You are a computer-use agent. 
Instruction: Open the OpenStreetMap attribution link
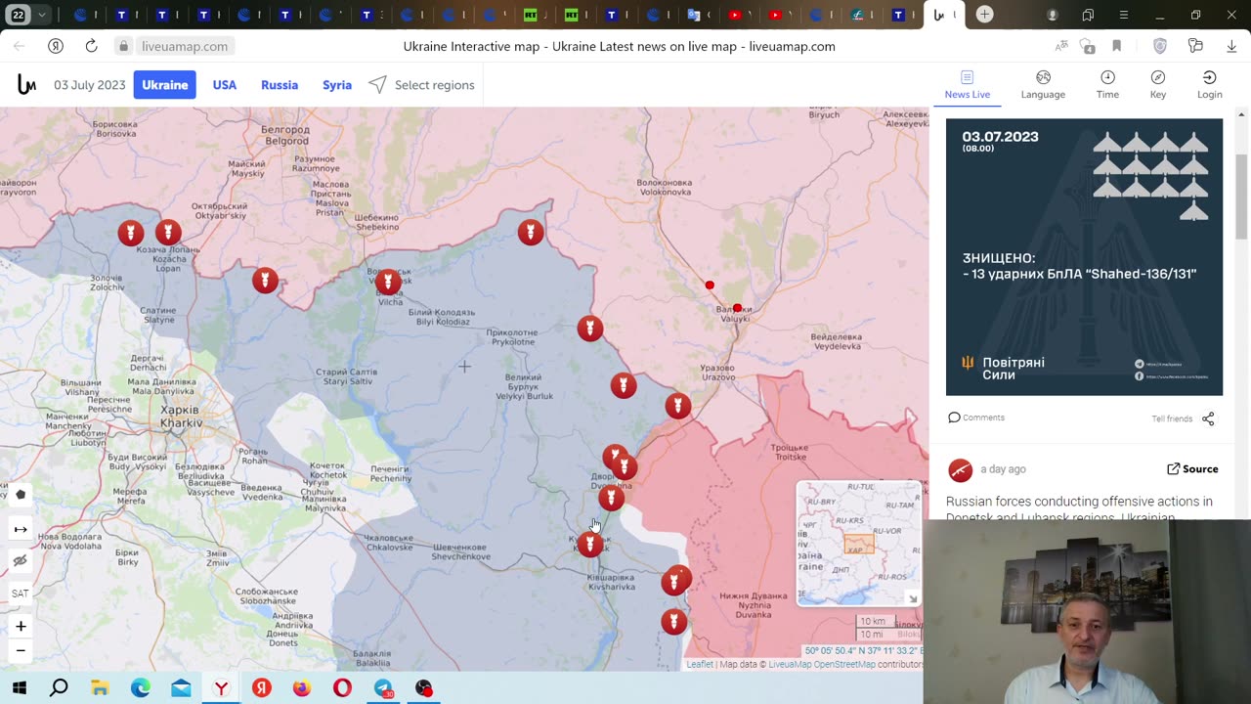(843, 665)
